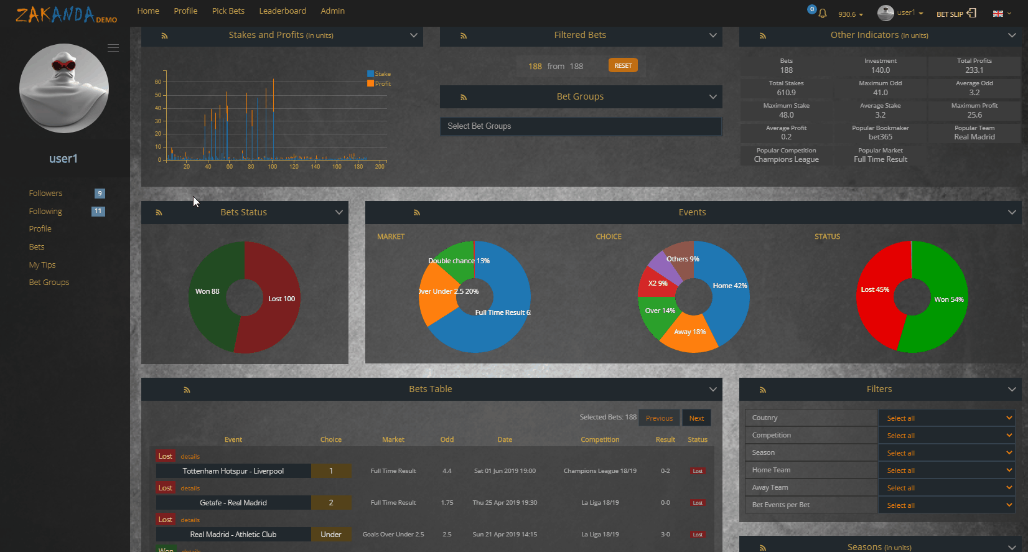Click RSS icon in Bet Groups header
The height and width of the screenshot is (552, 1028).
point(463,97)
